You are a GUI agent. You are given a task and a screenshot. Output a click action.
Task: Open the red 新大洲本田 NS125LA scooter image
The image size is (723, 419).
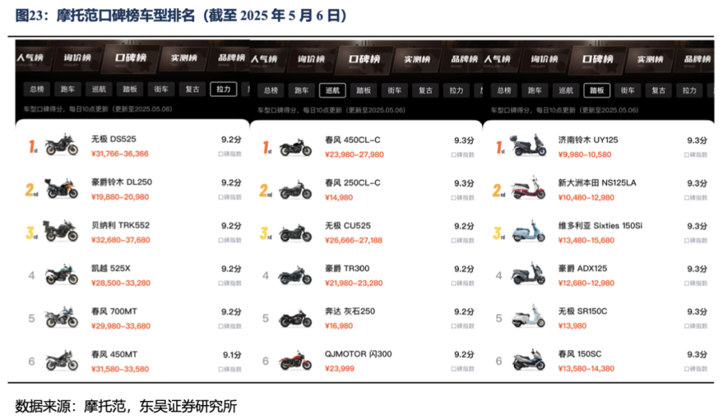click(528, 188)
